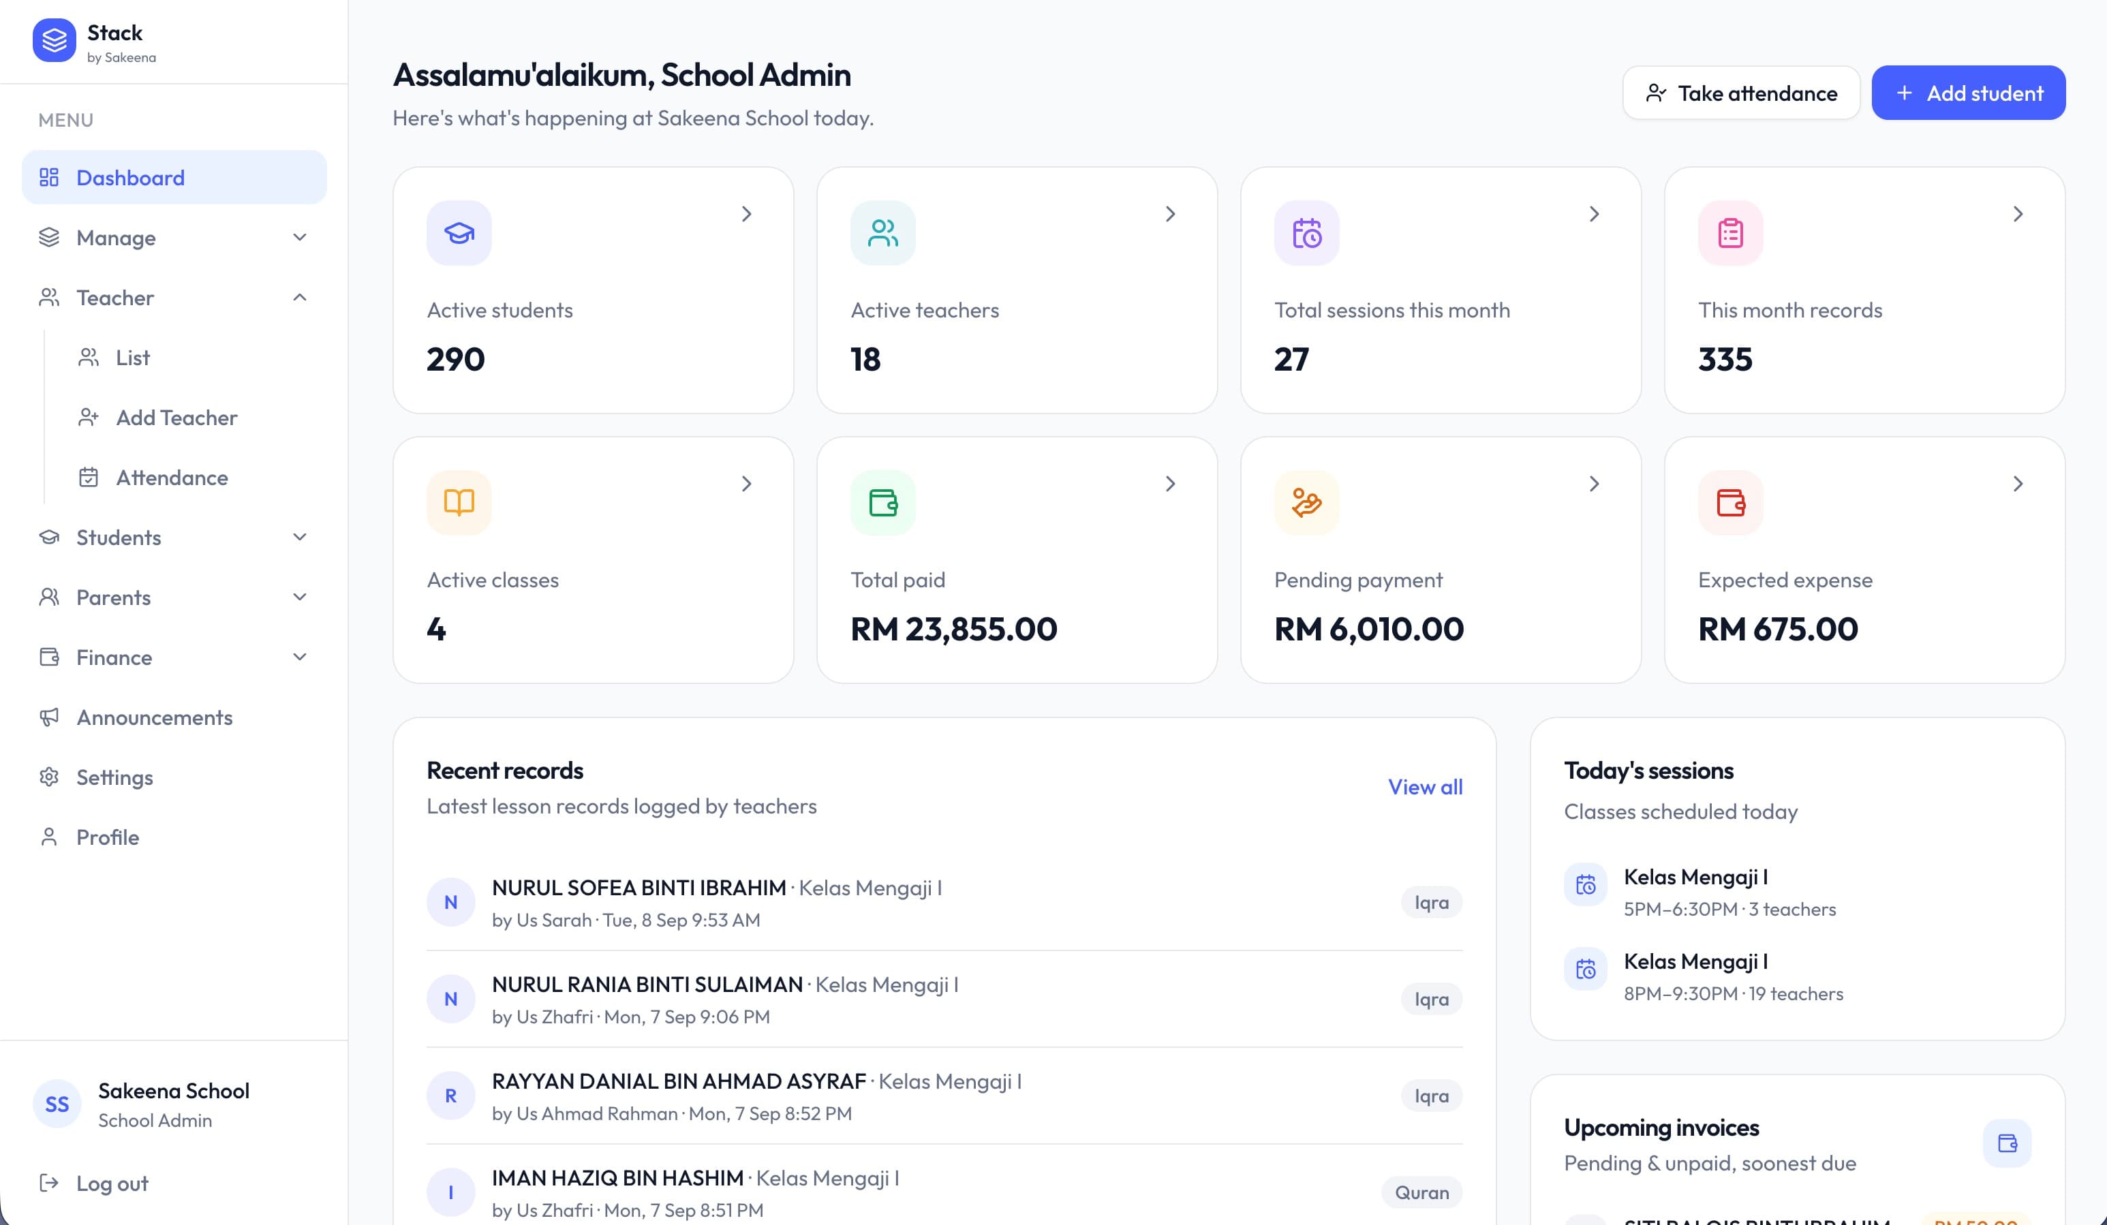Click the Stack logo icon
This screenshot has width=2107, height=1225.
point(54,40)
